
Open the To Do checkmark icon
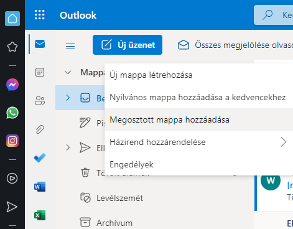(40, 157)
